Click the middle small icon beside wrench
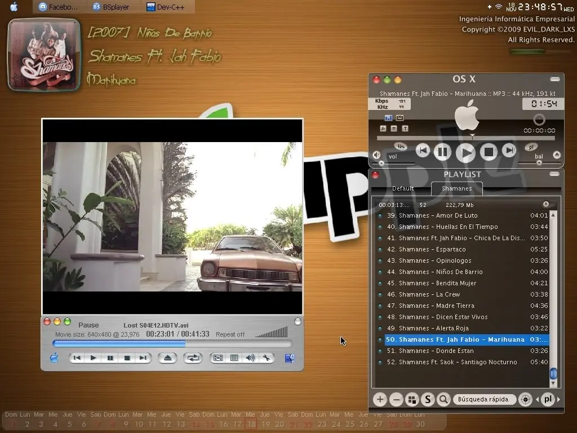This screenshot has height=433, width=577. coord(394,129)
